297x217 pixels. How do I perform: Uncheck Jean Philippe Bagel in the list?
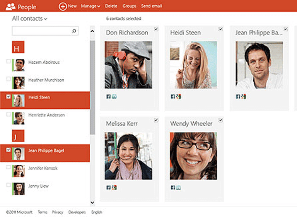click(8, 150)
